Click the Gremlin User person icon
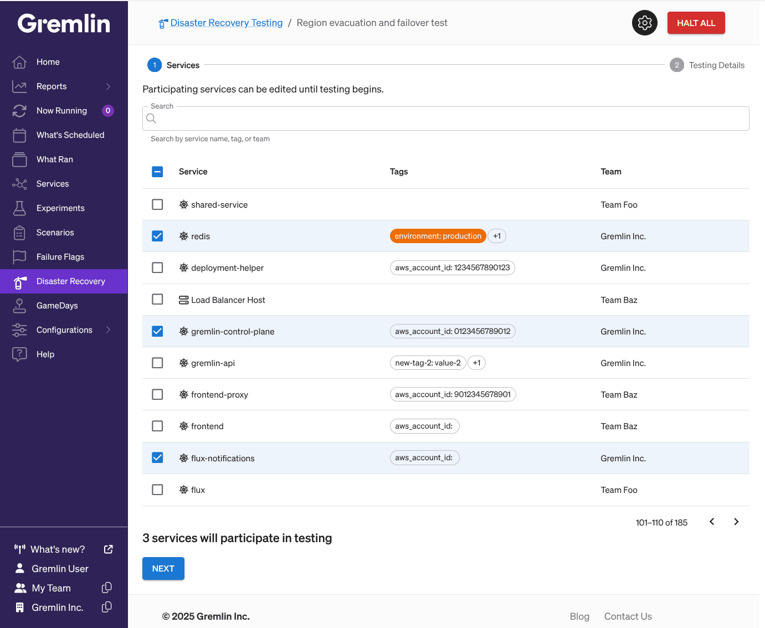The height and width of the screenshot is (628, 765). click(x=20, y=568)
